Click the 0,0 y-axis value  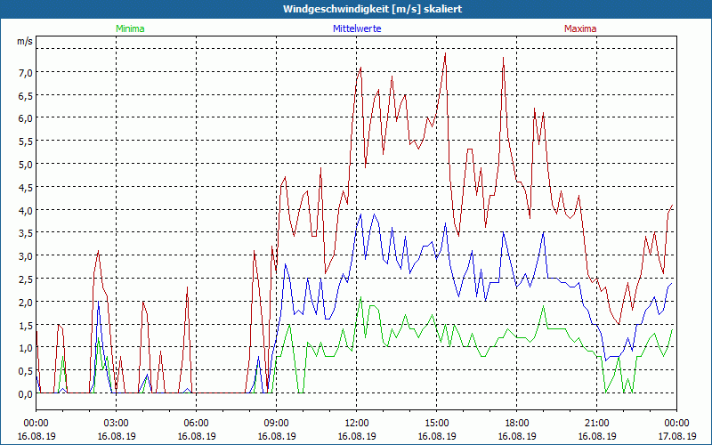(25, 394)
